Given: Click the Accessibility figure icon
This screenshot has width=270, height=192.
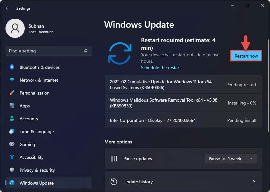Looking at the screenshot, I should (12, 157).
